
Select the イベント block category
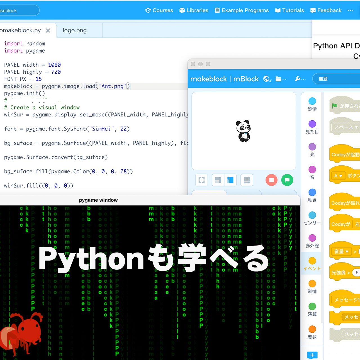[x=312, y=264]
